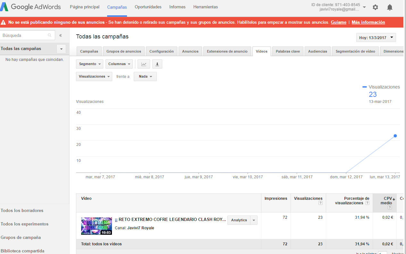
Task: Expand Todas las campañas sidebar dropdown
Action: (x=61, y=49)
